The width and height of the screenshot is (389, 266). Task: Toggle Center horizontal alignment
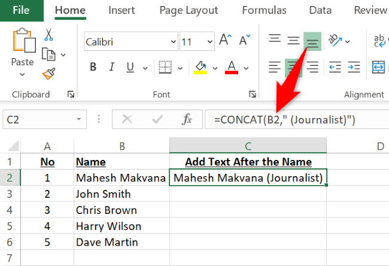pyautogui.click(x=293, y=68)
